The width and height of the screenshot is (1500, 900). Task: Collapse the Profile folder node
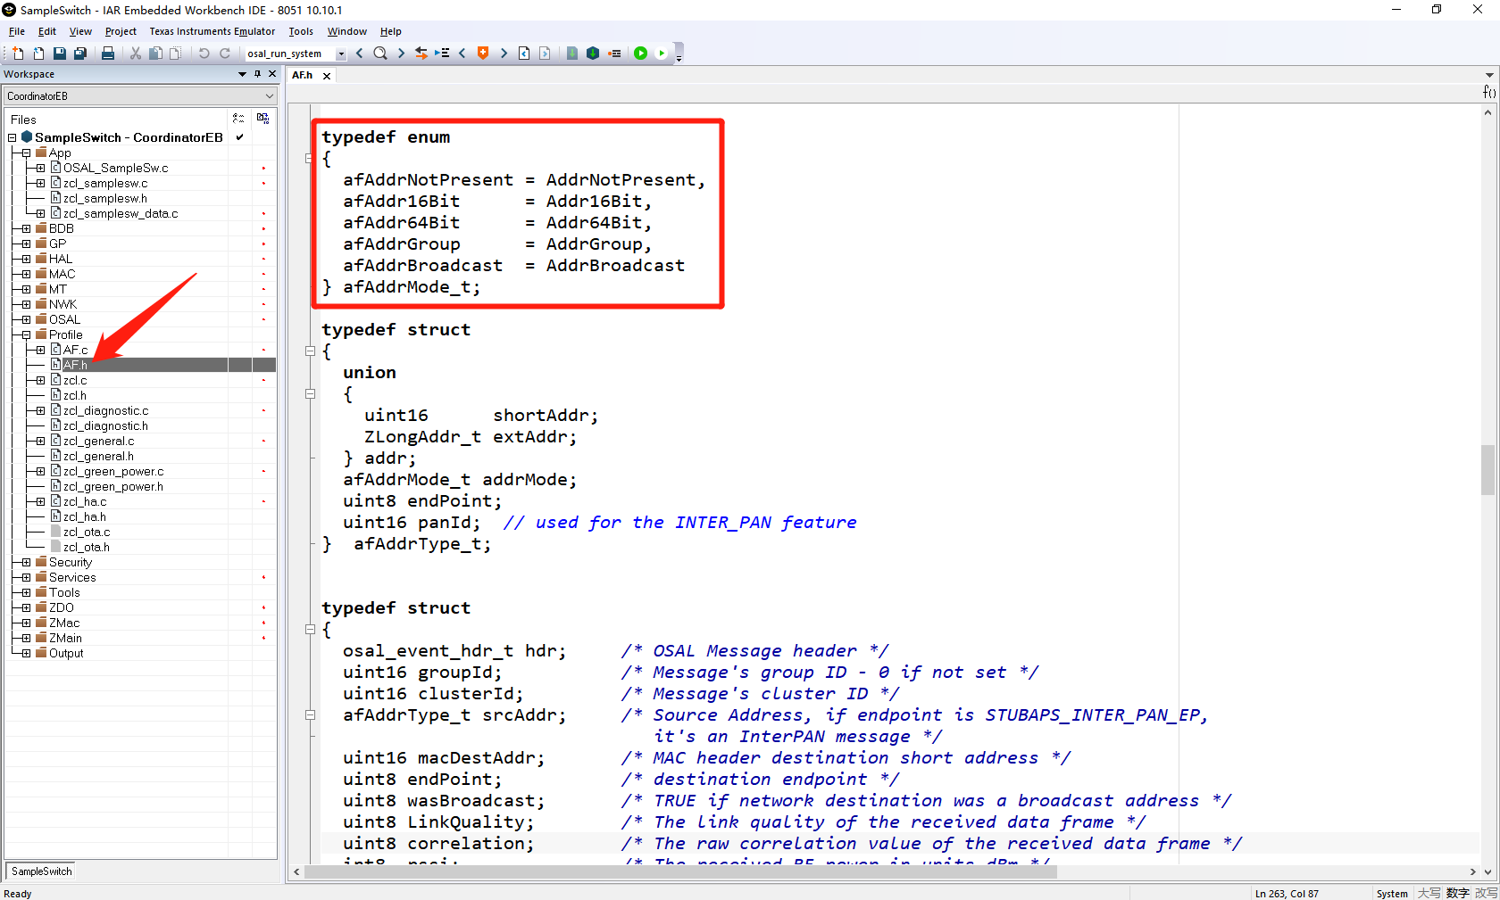click(x=27, y=334)
